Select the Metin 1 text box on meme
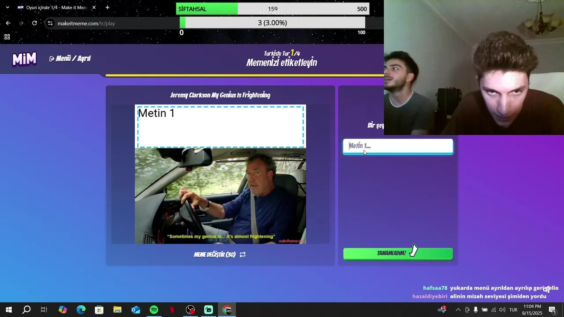The width and height of the screenshot is (564, 317). point(220,127)
